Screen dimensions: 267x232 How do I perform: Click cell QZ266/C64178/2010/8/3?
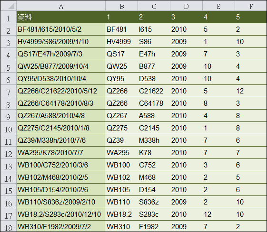(x=61, y=103)
